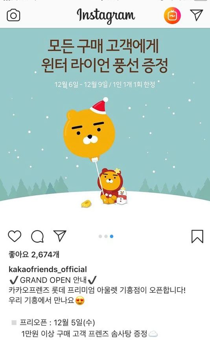210x340 pixels.
Task: Like the post with heart icon
Action: (15, 236)
